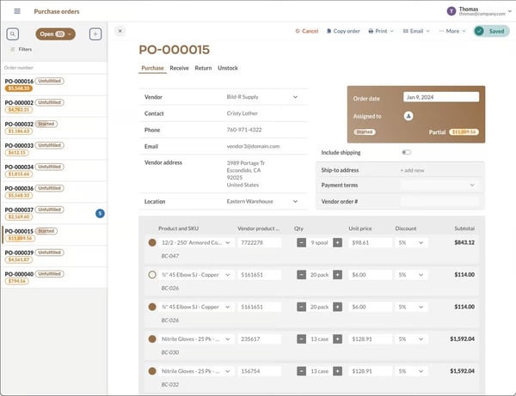Open the Open orders filter dropdown
This screenshot has width=516, height=396.
(x=56, y=34)
